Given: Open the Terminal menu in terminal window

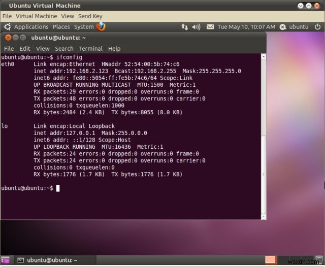Looking at the screenshot, I should (x=90, y=49).
